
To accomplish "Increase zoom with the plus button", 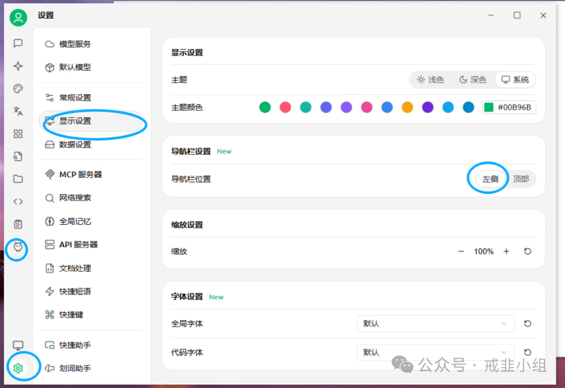I will click(x=506, y=251).
